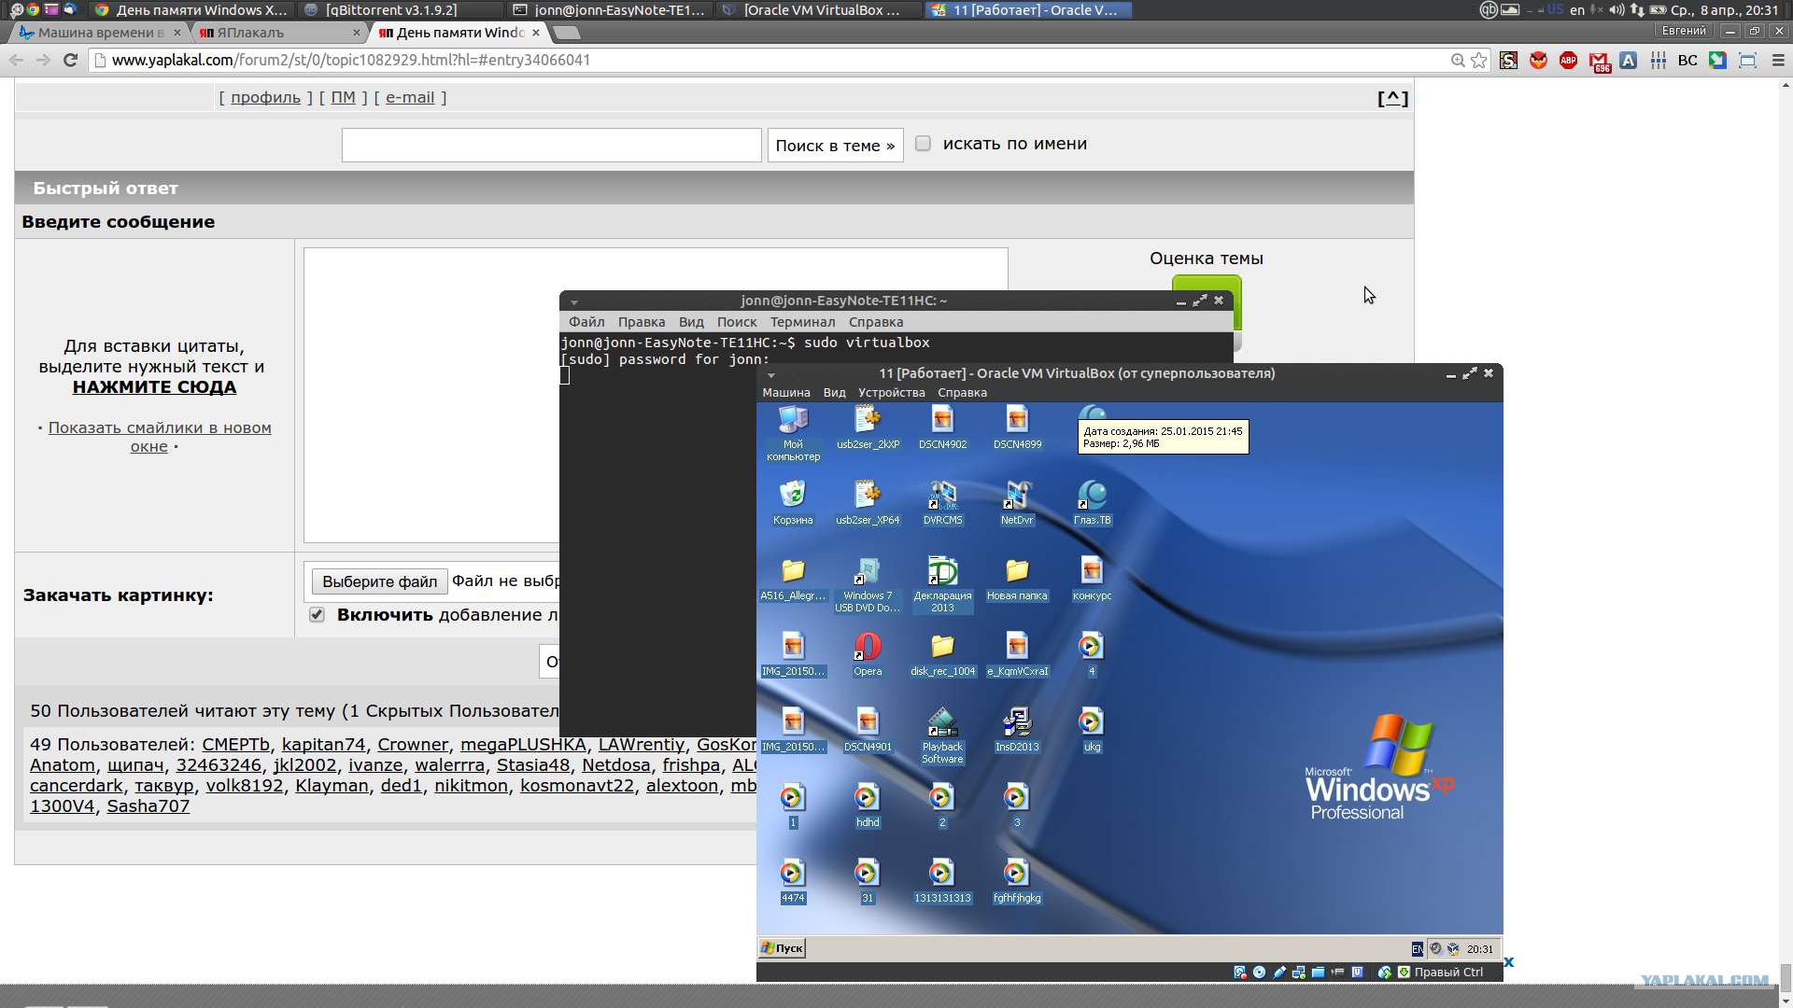1793x1008 pixels.
Task: Reload the page in Chrome
Action: [x=70, y=61]
